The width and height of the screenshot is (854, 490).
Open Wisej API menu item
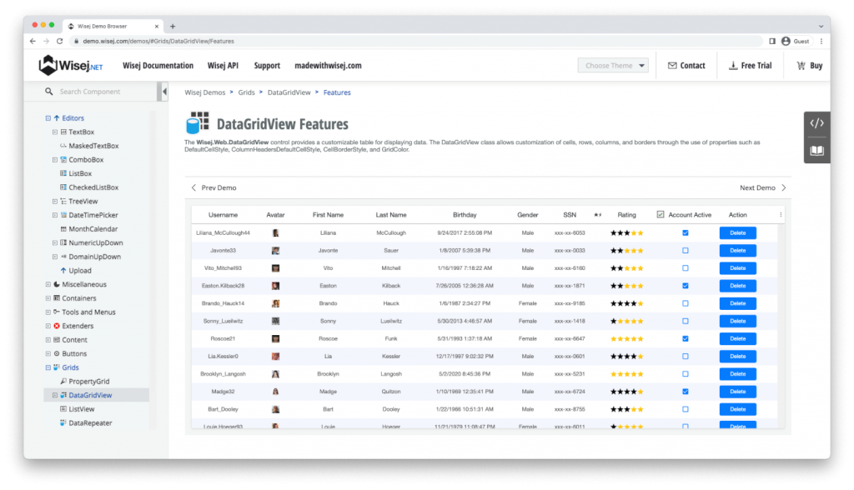click(223, 65)
